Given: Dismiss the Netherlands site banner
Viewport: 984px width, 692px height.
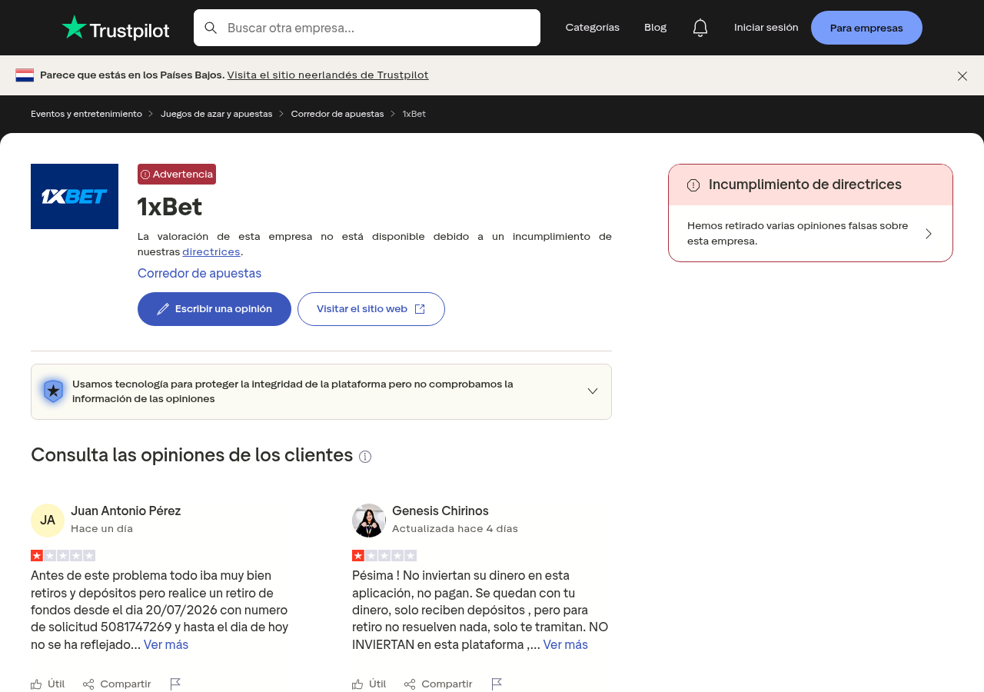Looking at the screenshot, I should click(x=962, y=75).
